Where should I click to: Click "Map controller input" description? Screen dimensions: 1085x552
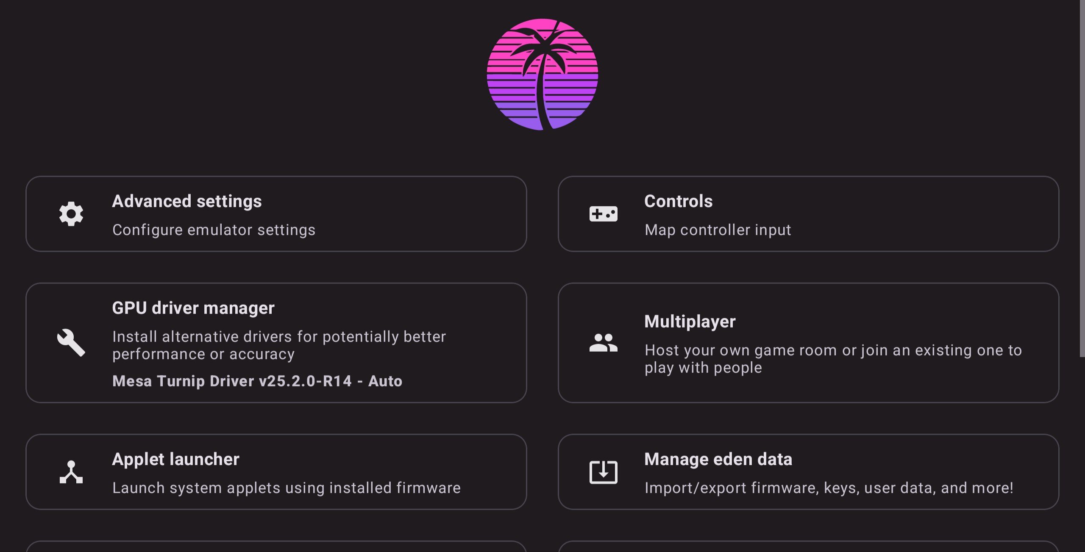(718, 230)
